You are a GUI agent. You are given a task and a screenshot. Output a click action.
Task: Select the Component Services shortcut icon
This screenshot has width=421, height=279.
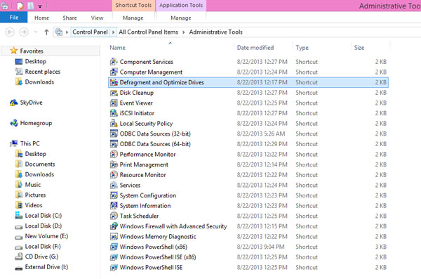114,62
